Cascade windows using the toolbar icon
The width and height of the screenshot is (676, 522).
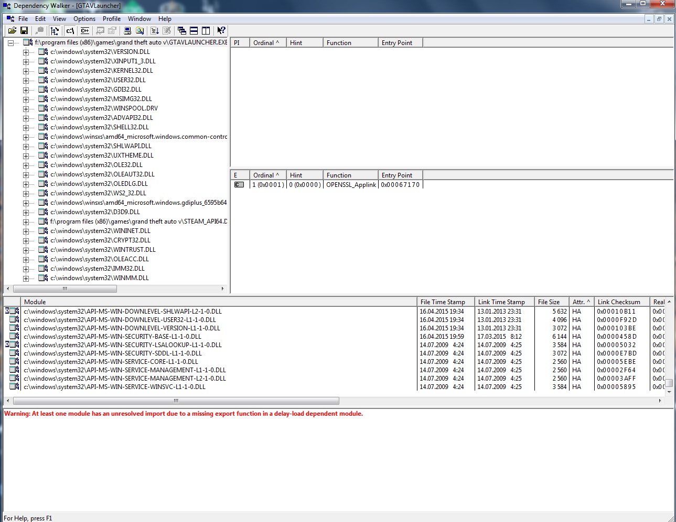(182, 31)
